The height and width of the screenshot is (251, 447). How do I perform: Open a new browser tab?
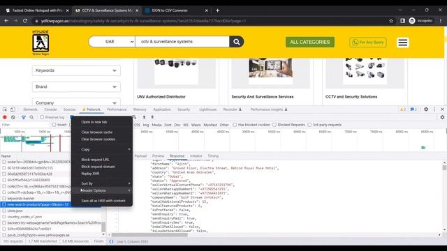[x=217, y=10]
